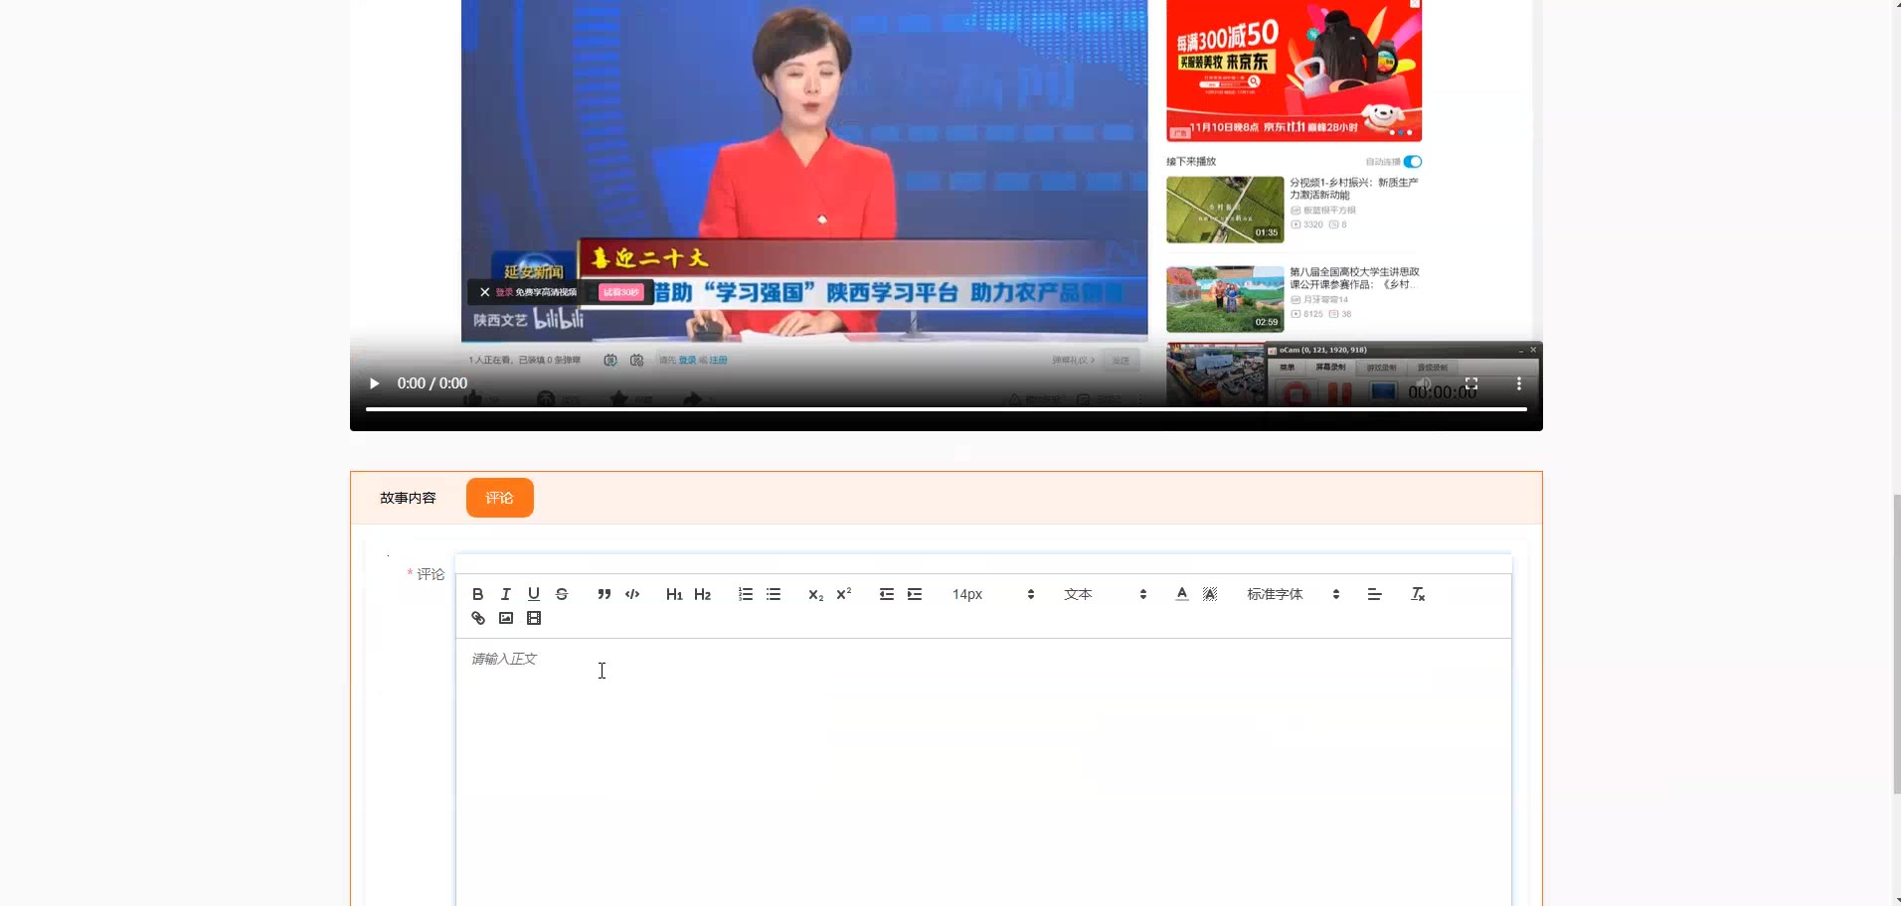Screen dimensions: 1901x906
Task: Click the video progress bar
Action: (947, 409)
